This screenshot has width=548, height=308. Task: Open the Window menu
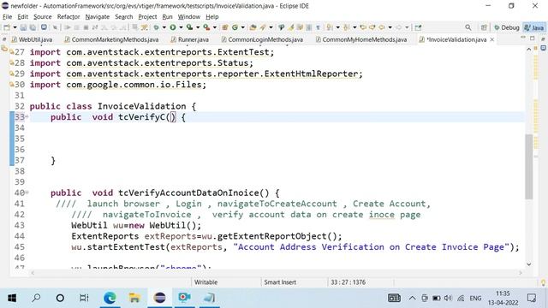(188, 17)
